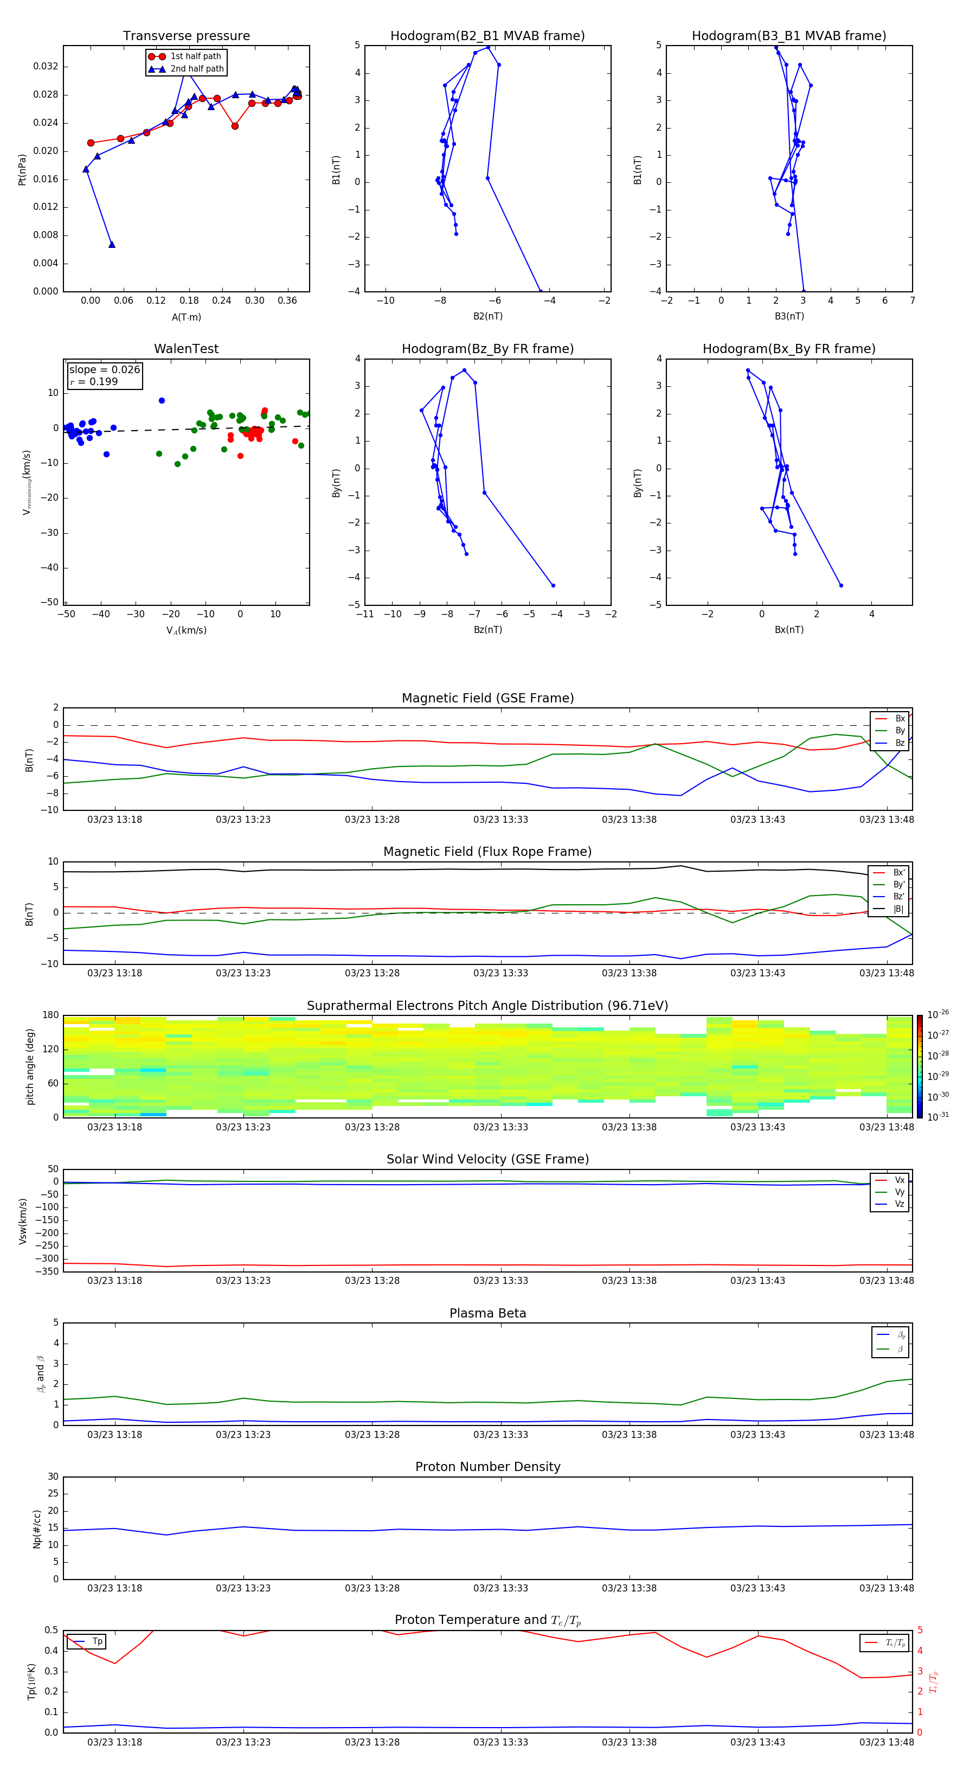Click the Proton Number Density title

(x=487, y=1467)
